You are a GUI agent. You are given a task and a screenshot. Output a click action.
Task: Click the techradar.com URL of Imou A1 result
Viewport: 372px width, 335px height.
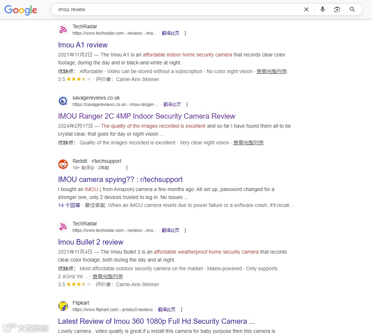coord(115,33)
